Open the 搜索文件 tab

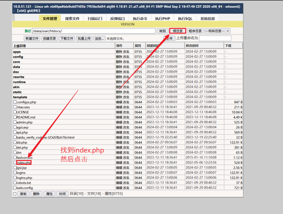[x=72, y=19]
